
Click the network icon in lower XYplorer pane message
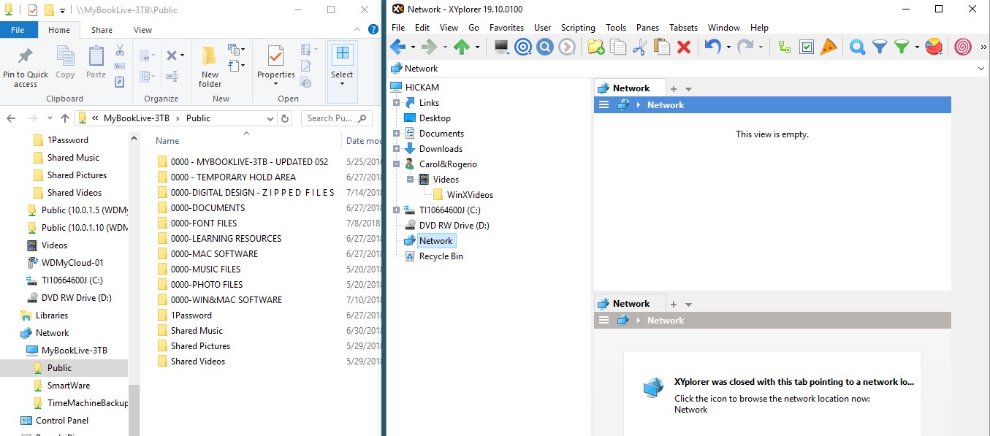pos(653,388)
